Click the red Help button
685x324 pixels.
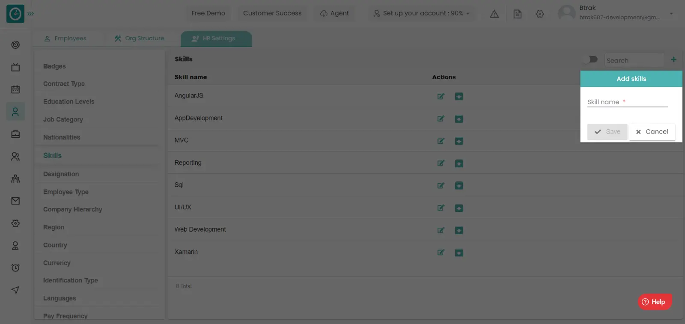(655, 302)
